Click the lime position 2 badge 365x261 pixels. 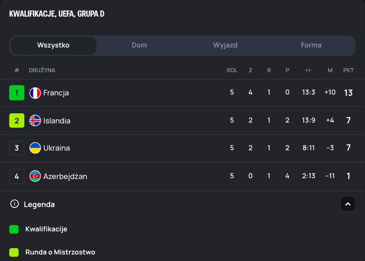click(17, 121)
